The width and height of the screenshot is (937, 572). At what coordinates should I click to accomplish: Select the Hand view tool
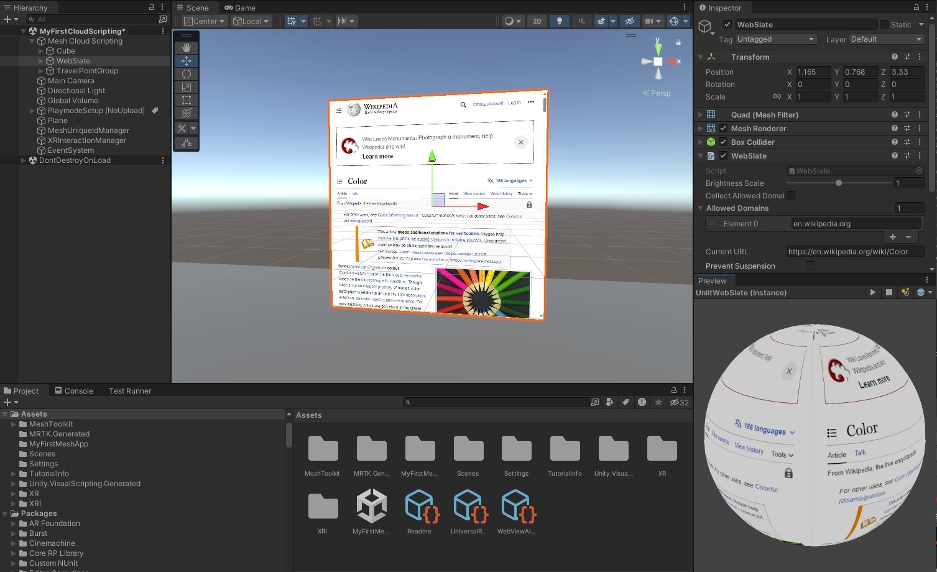[187, 48]
